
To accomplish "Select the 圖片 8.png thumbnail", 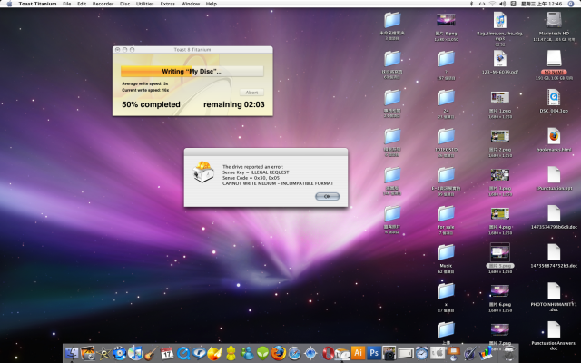I will pos(446,20).
